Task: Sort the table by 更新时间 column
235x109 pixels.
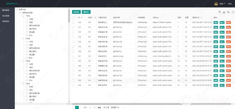Action: coord(201,17)
